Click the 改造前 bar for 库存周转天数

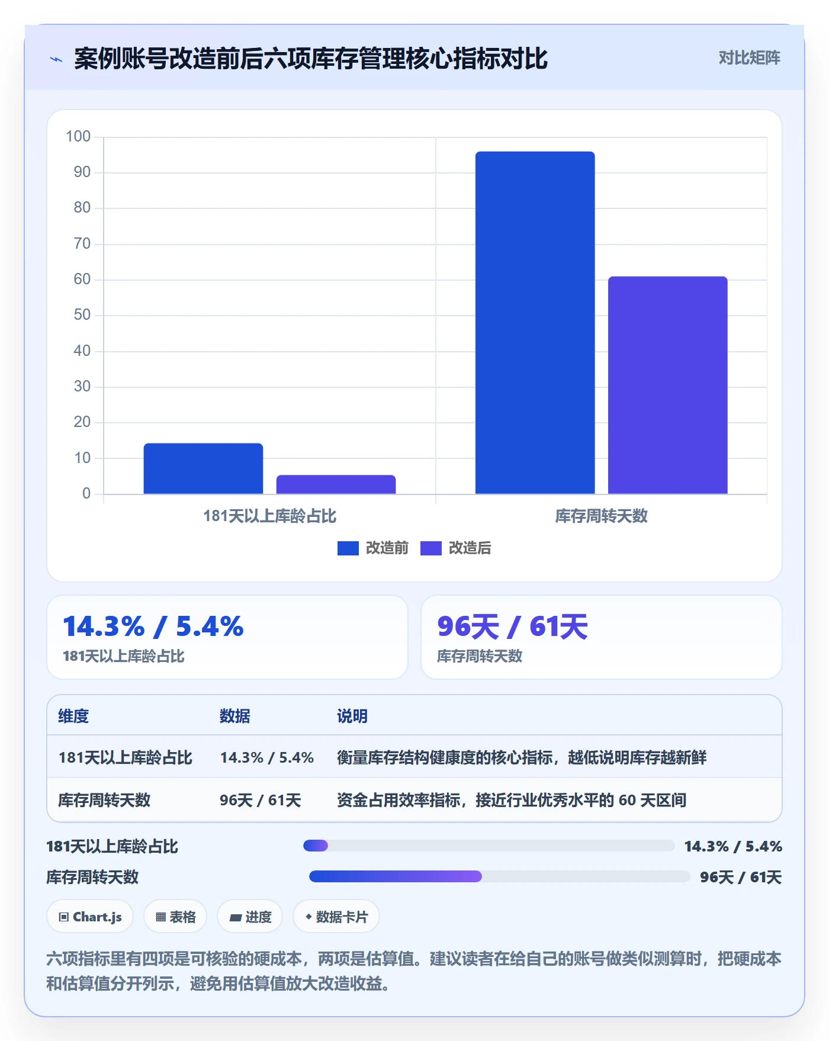(535, 323)
